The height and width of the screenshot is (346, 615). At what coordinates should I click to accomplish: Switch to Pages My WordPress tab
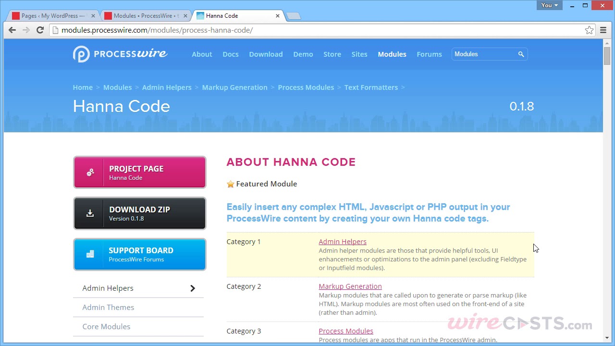coord(54,16)
